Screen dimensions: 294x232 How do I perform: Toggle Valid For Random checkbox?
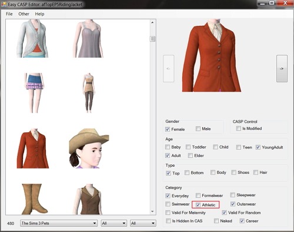point(224,213)
